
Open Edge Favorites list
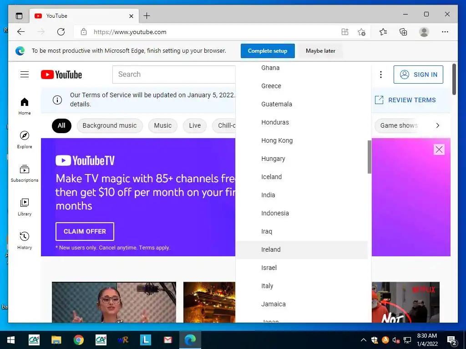coord(383,32)
